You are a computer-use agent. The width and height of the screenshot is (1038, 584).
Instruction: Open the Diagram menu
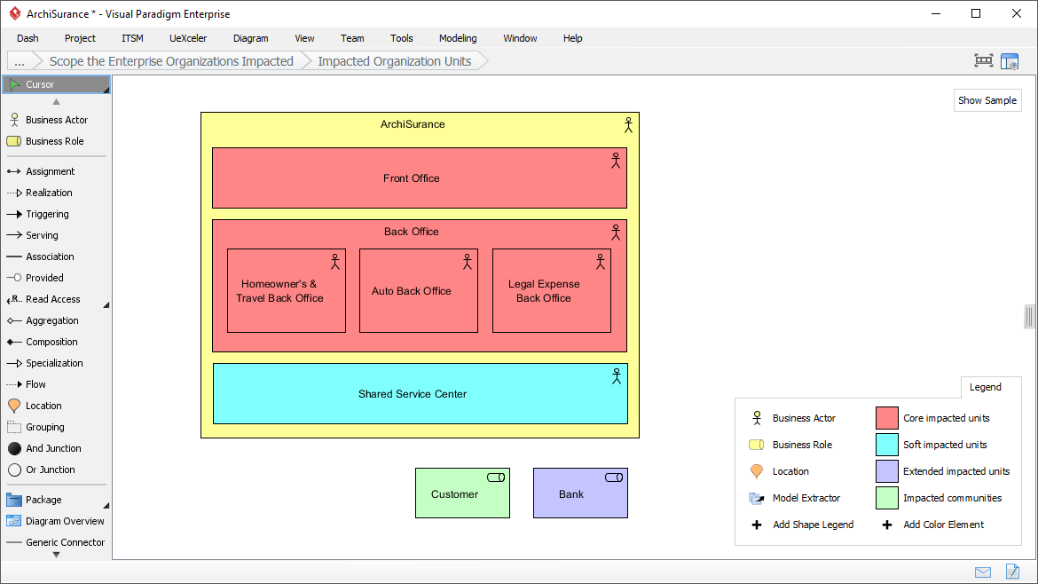point(251,38)
